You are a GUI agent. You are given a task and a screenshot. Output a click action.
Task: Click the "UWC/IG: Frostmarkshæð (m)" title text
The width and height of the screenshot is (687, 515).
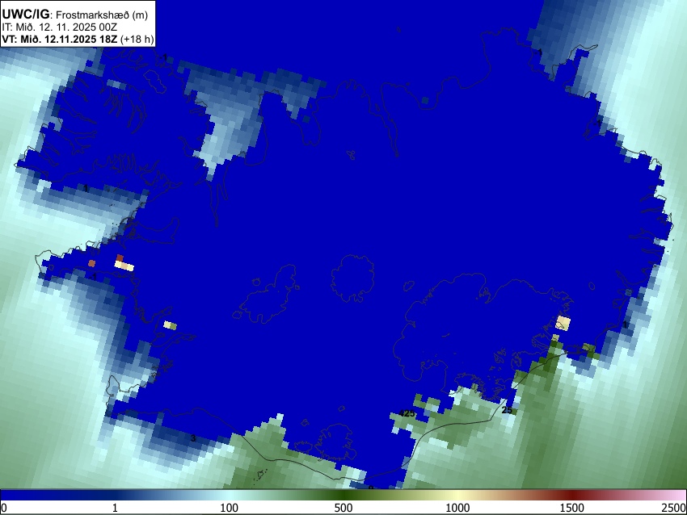(75, 15)
